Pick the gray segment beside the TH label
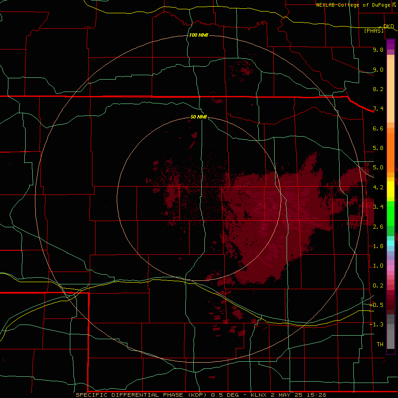This screenshot has width=398, height=398. (390, 340)
